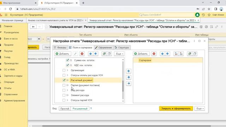This screenshot has width=226, height=127.
Task: Uncheck Расчетный документ checkbox
Action: [x=64, y=80]
